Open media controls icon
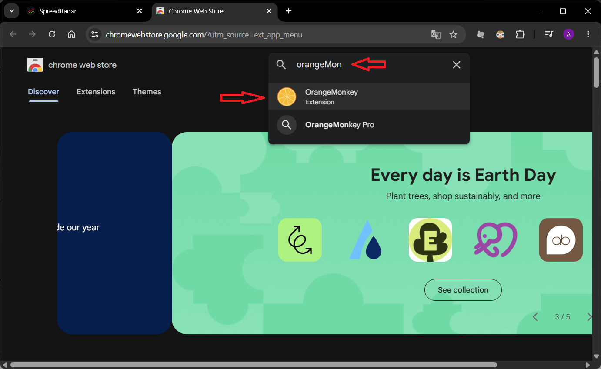Viewport: 601px width, 369px height. 549,34
